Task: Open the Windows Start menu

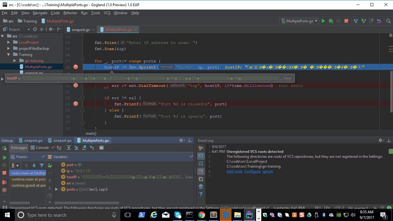Action: click(7, 215)
